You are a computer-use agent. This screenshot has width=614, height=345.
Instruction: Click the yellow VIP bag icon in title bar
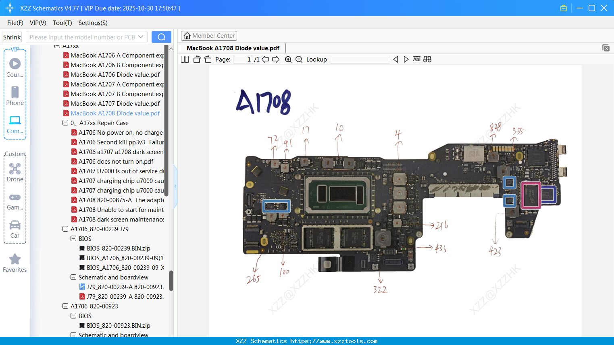point(564,8)
